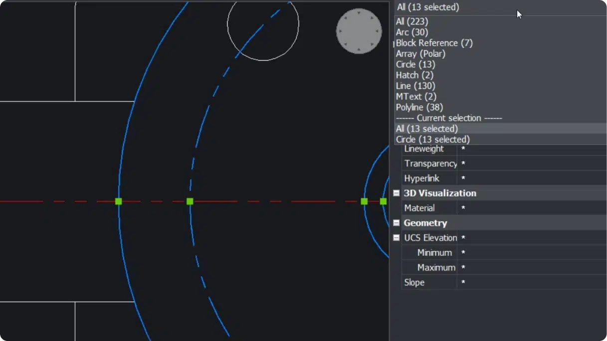Click the Lineweight value field
607x341 pixels.
coord(531,149)
